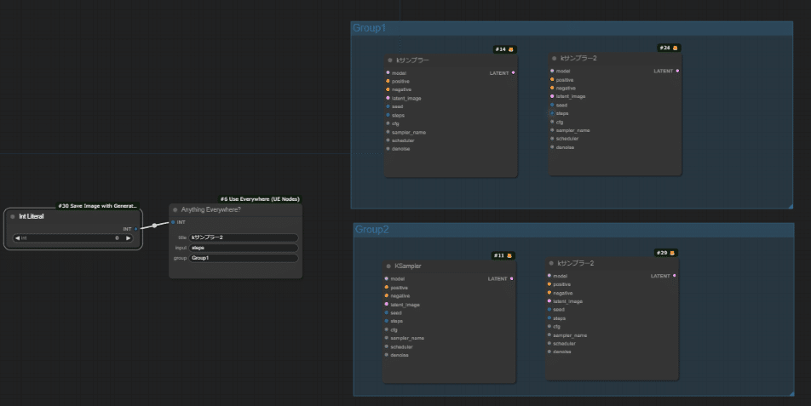This screenshot has width=811, height=406.
Task: Collapse kサンプラー2 node #29 via its title dot
Action: pyautogui.click(x=551, y=264)
